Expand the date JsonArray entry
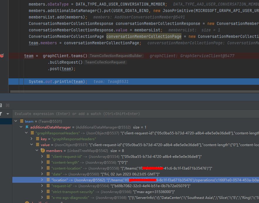259x203 pixels. [x=42, y=174]
